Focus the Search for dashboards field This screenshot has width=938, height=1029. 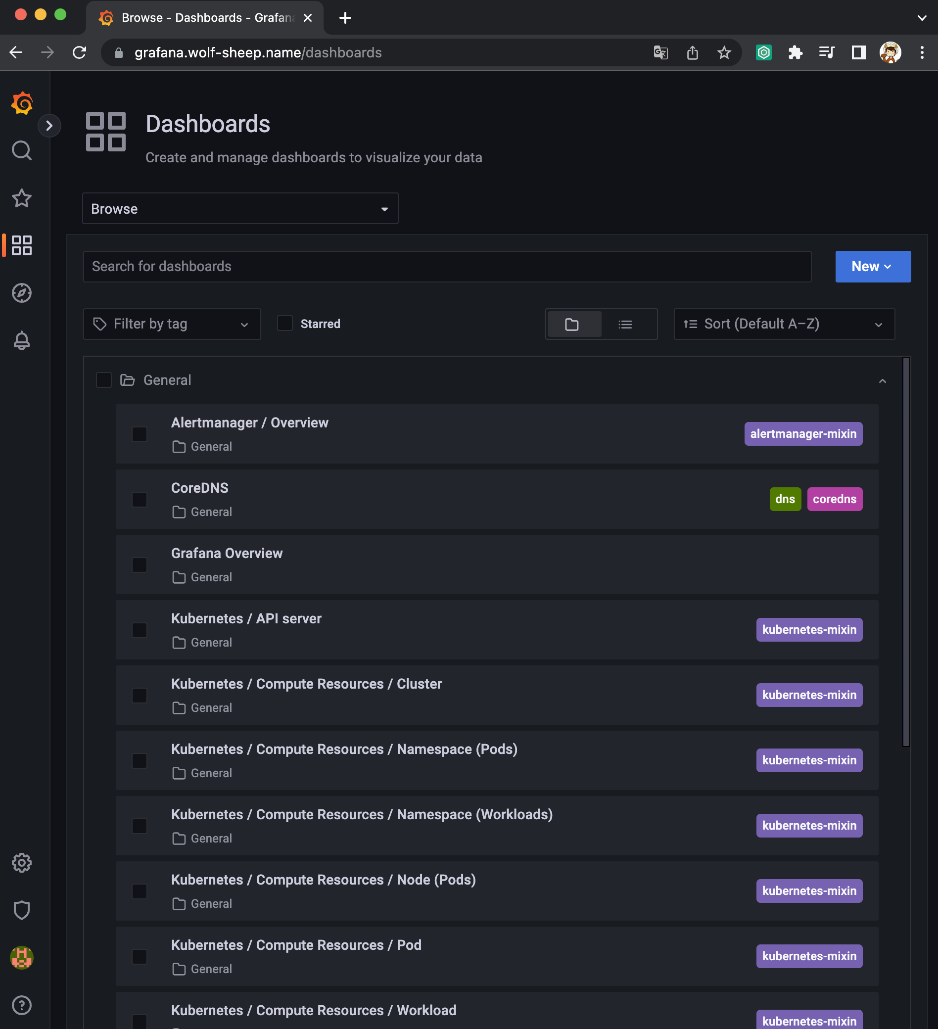[447, 267]
